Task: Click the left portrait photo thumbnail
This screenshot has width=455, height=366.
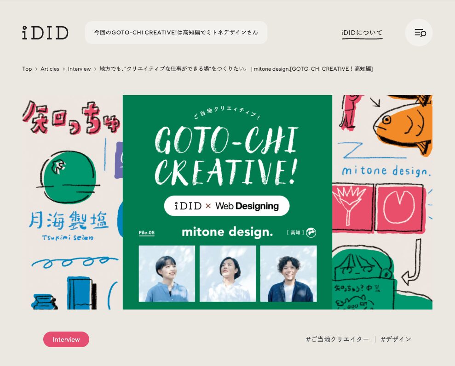Action: coord(167,274)
